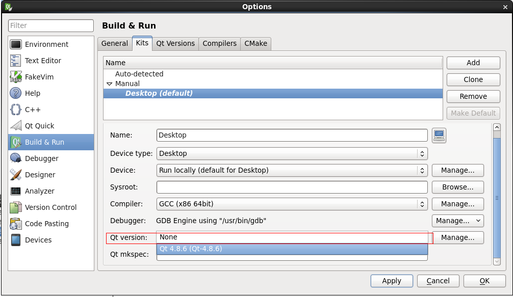Open the Debugger Manage dropdown button

(x=457, y=221)
